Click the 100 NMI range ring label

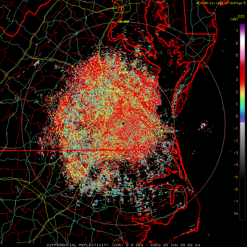pos(123,22)
